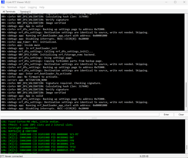Screen dimensions: 188x158
Task: Close the RTT Viewer window
Action: [184, 2]
